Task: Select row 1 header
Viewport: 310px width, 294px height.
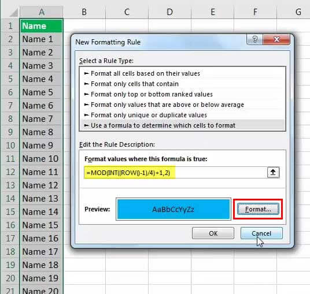Action: (x=10, y=25)
